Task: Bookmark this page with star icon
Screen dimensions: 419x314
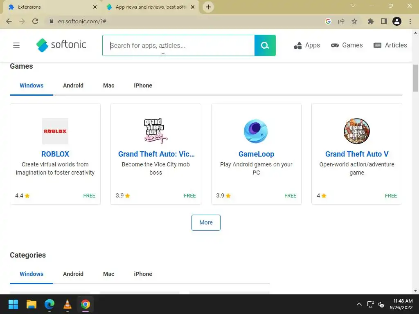Action: 354,21
